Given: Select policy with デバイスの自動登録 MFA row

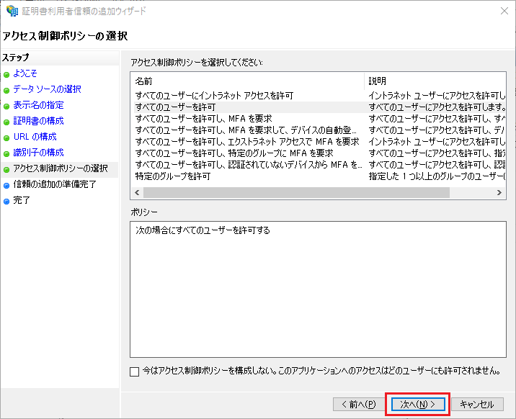Looking at the screenshot, I should point(246,130).
